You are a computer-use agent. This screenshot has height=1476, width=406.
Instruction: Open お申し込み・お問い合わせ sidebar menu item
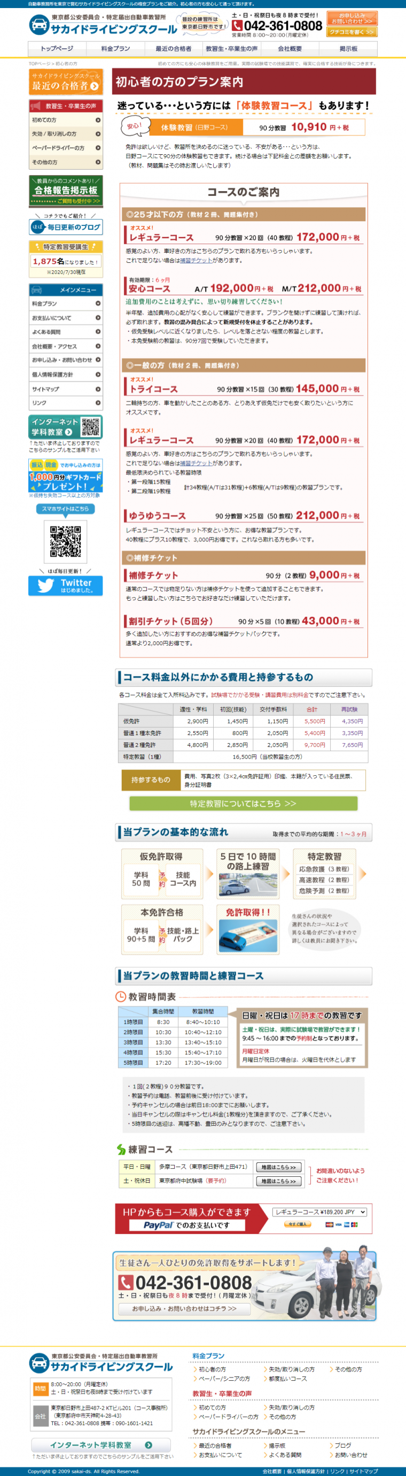65,360
